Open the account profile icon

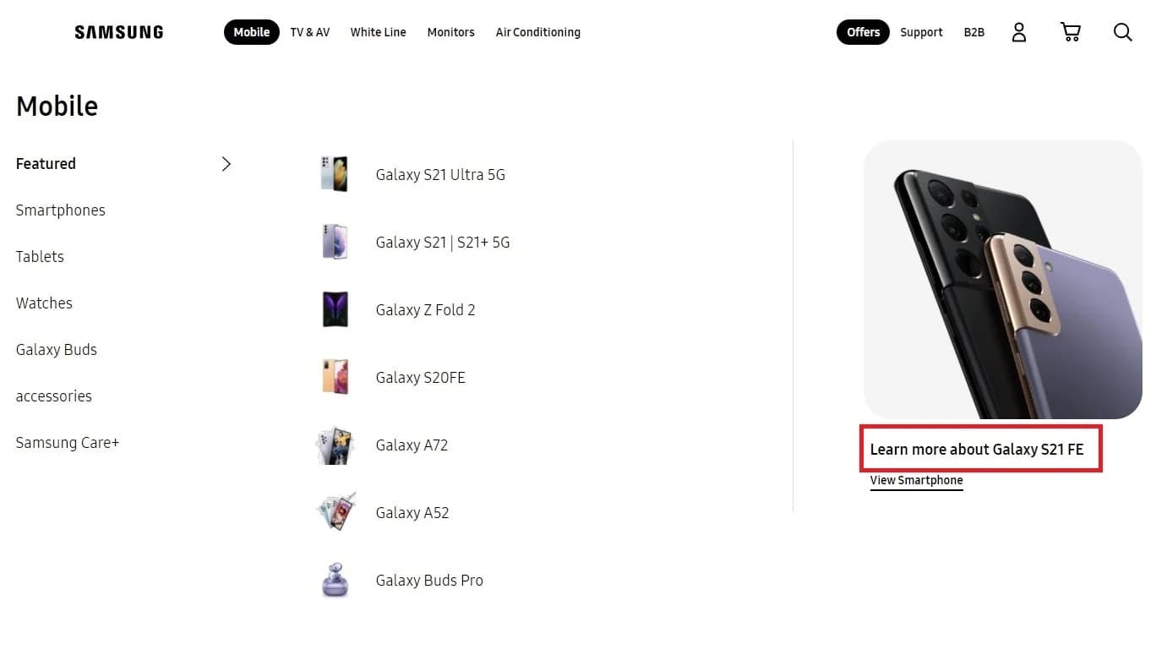(x=1018, y=31)
